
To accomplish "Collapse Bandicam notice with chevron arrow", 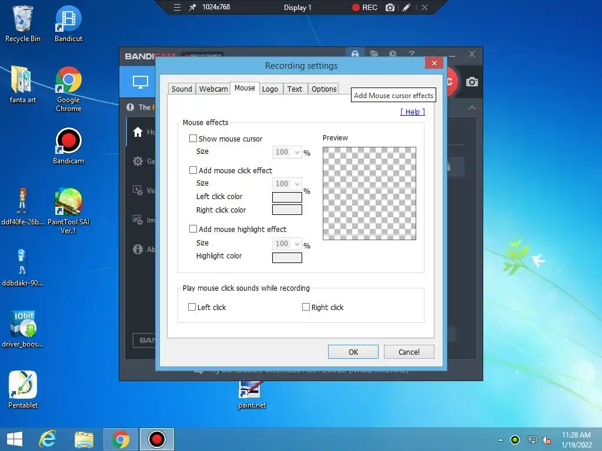I will tap(472, 108).
